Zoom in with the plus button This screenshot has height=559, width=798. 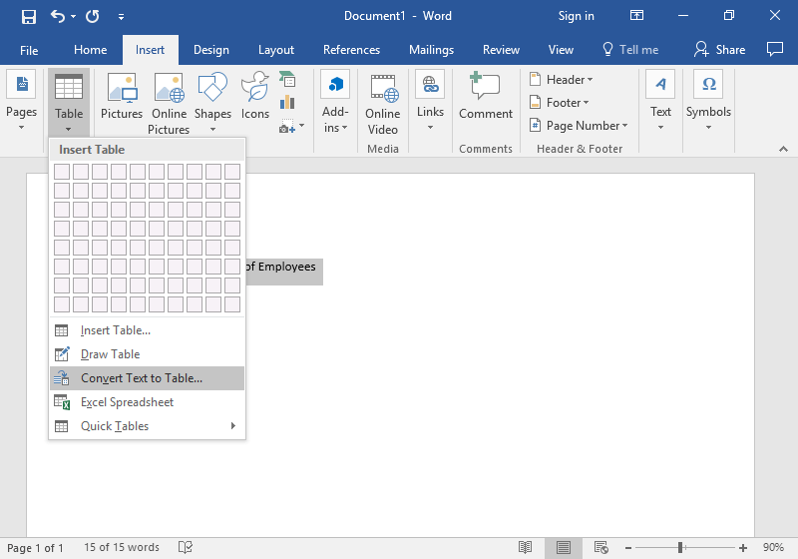743,548
